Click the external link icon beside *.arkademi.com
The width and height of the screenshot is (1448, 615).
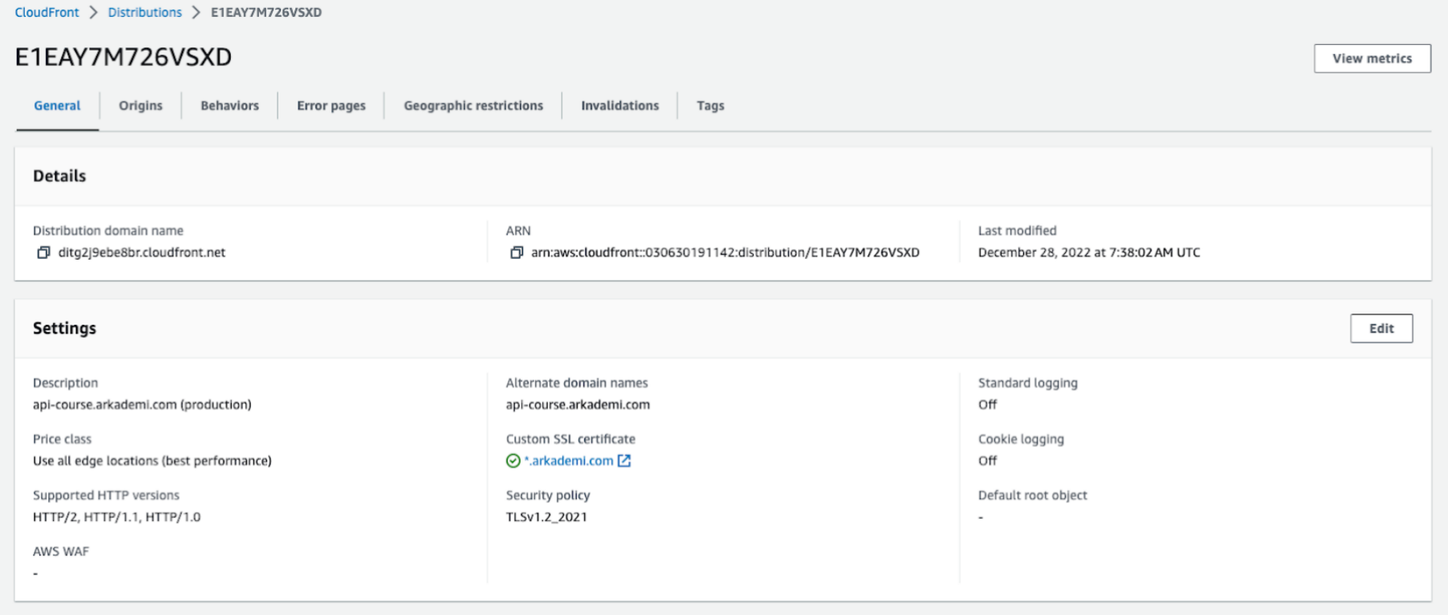[x=624, y=461]
